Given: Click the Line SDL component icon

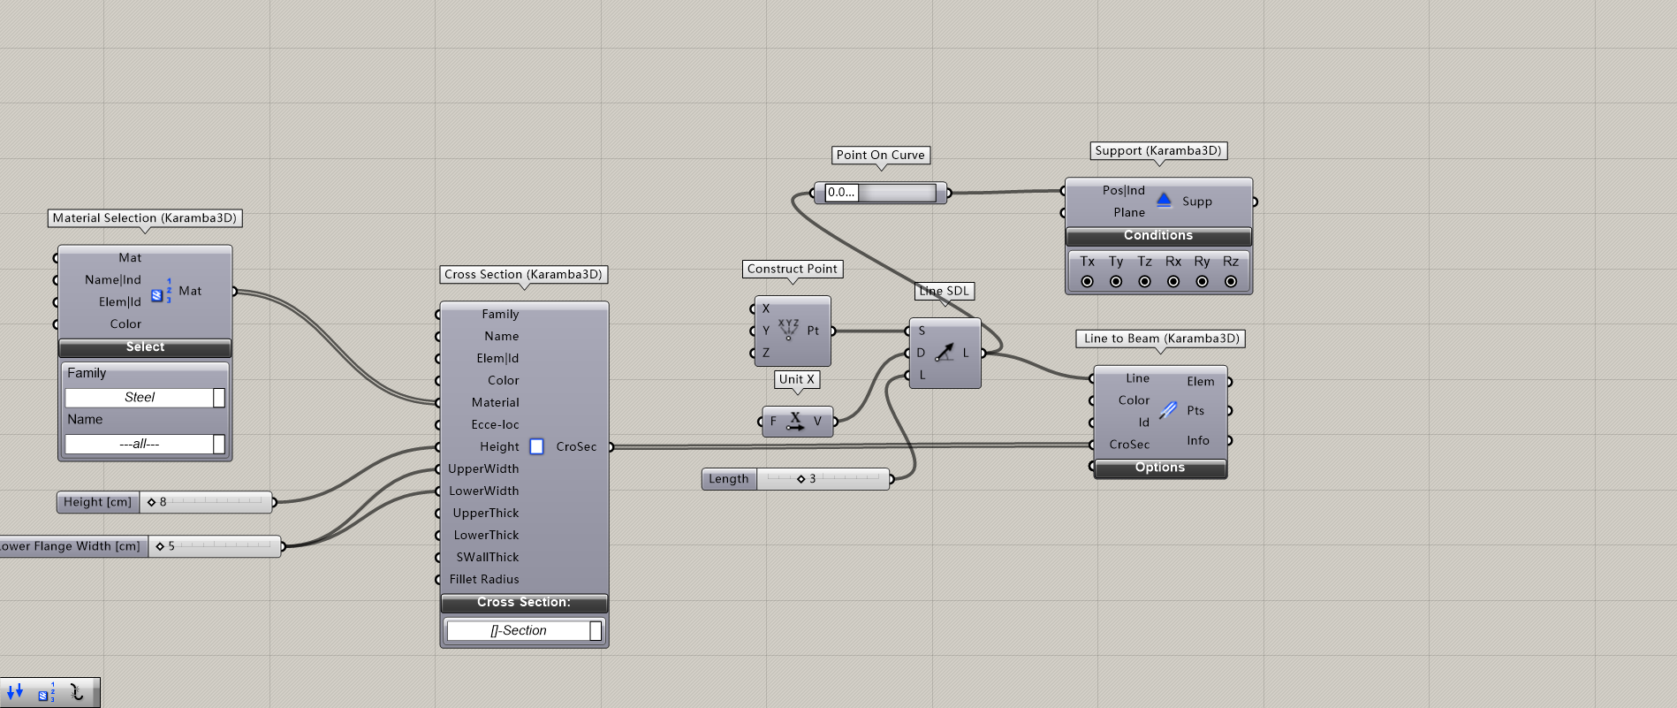Looking at the screenshot, I should [945, 352].
